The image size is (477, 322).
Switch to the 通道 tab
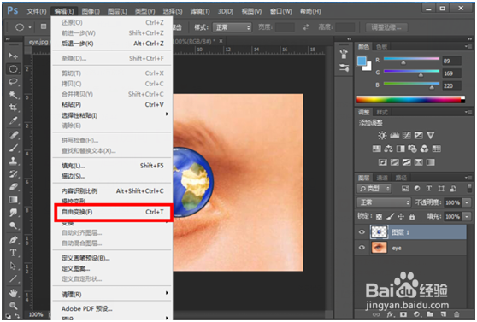[x=382, y=178]
